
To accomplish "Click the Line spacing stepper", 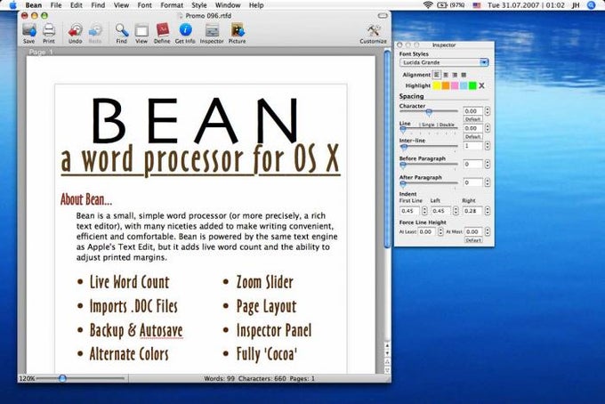I will (x=488, y=128).
